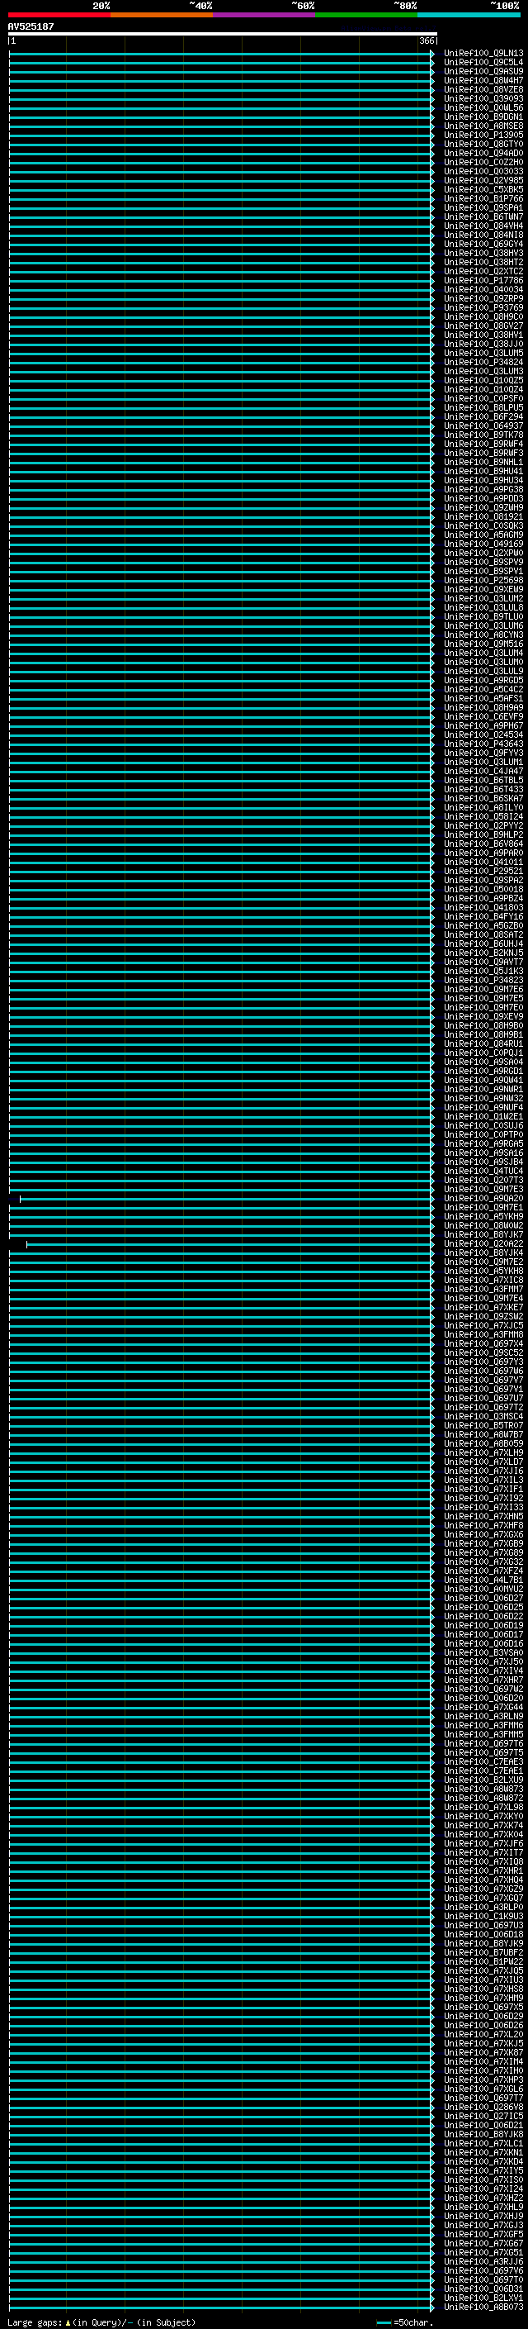Open hit UniRef100_B9DGN1
The width and height of the screenshot is (528, 2329).
pyautogui.click(x=483, y=116)
